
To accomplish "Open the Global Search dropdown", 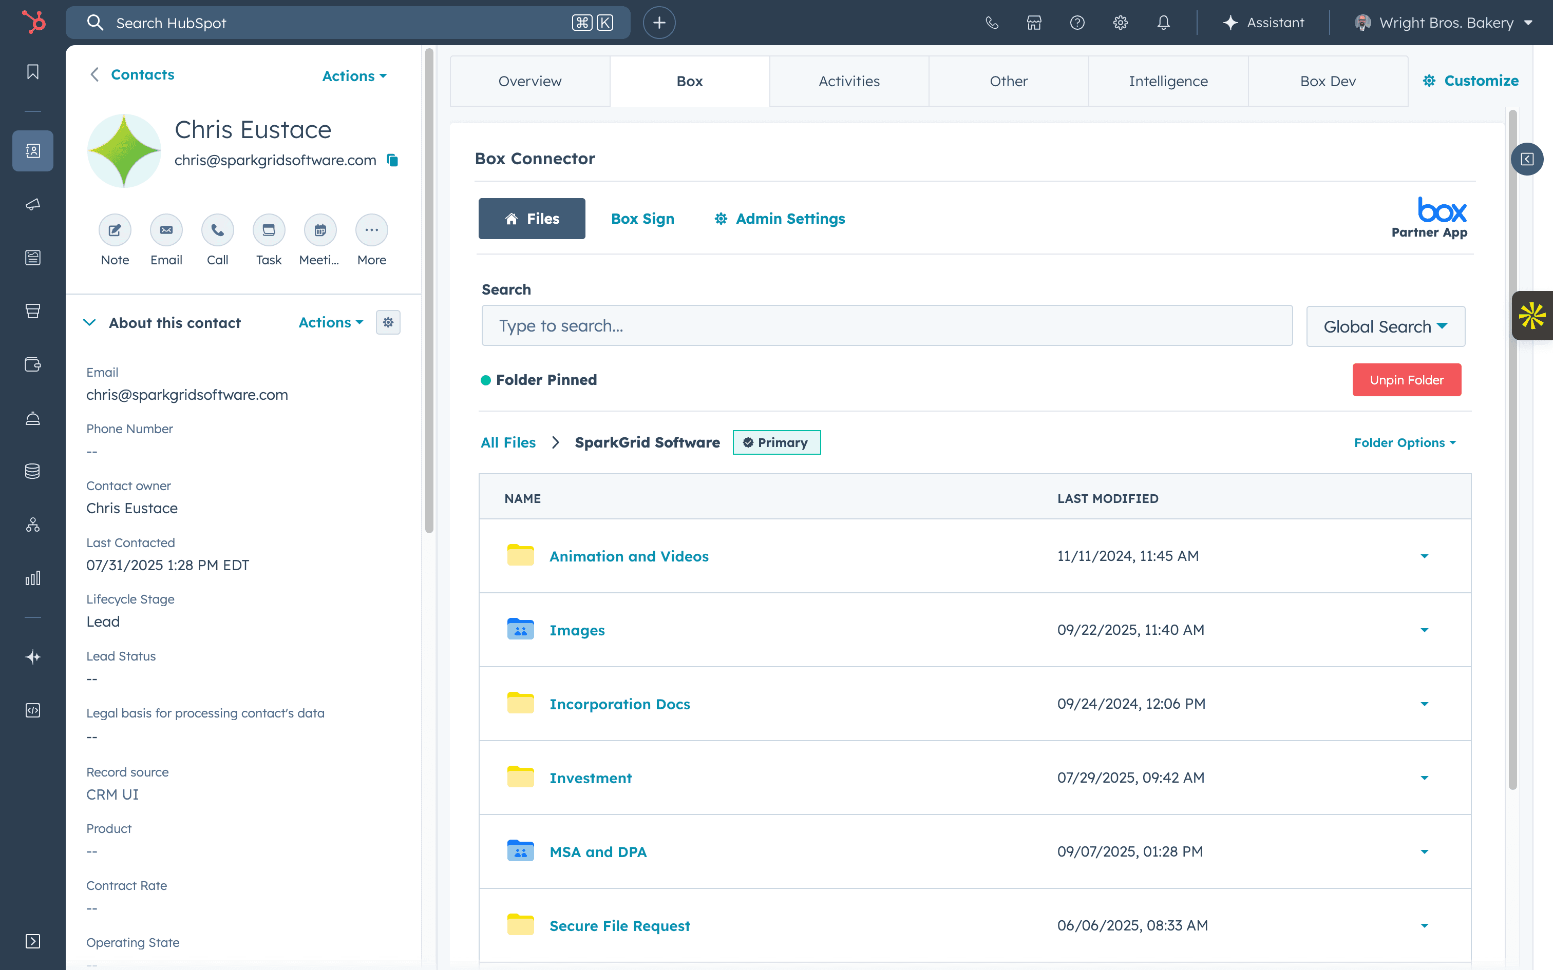I will pos(1386,326).
